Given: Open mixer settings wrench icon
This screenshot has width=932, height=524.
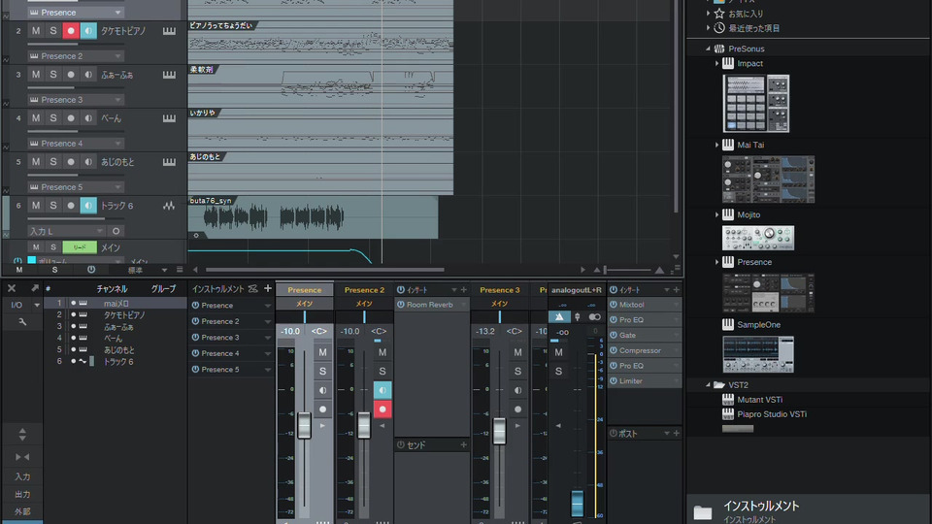Looking at the screenshot, I should tap(22, 321).
